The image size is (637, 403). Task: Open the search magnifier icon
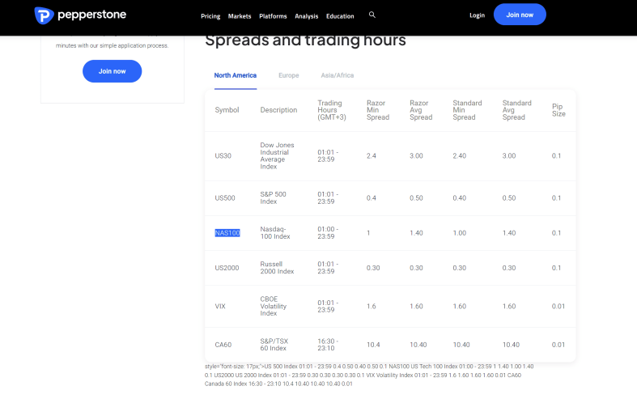click(372, 15)
